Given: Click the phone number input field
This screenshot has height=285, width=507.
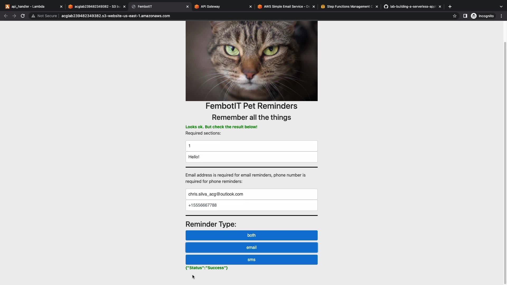Looking at the screenshot, I should click(x=251, y=205).
